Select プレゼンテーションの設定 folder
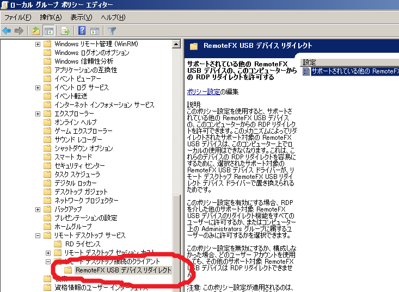The width and height of the screenshot is (399, 292). [x=86, y=218]
